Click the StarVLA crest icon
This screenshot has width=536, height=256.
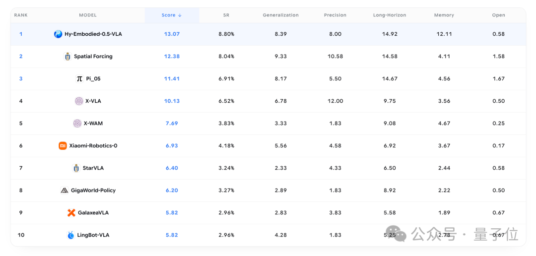76,168
